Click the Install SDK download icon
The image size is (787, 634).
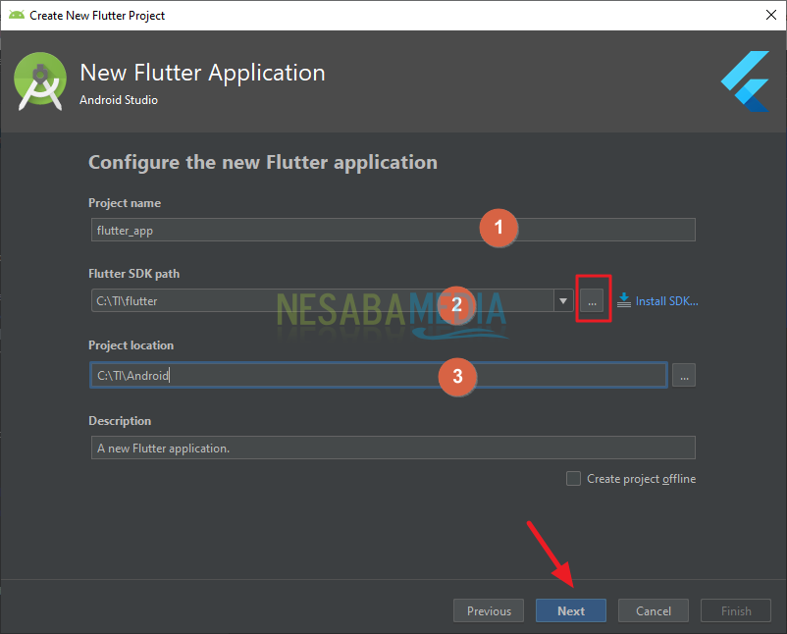pos(624,300)
